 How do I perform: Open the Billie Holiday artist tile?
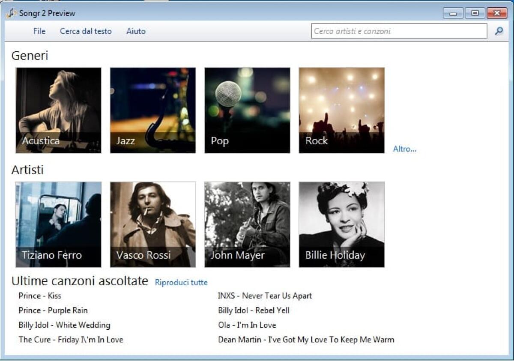point(341,224)
